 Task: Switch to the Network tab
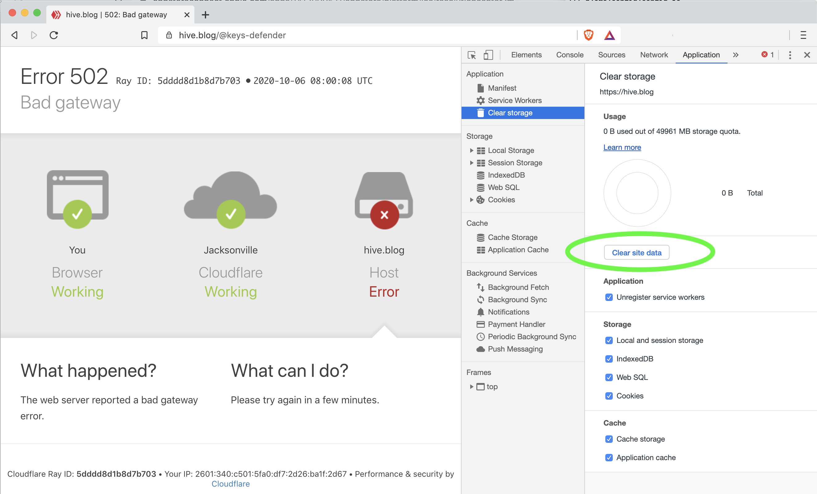click(x=654, y=55)
